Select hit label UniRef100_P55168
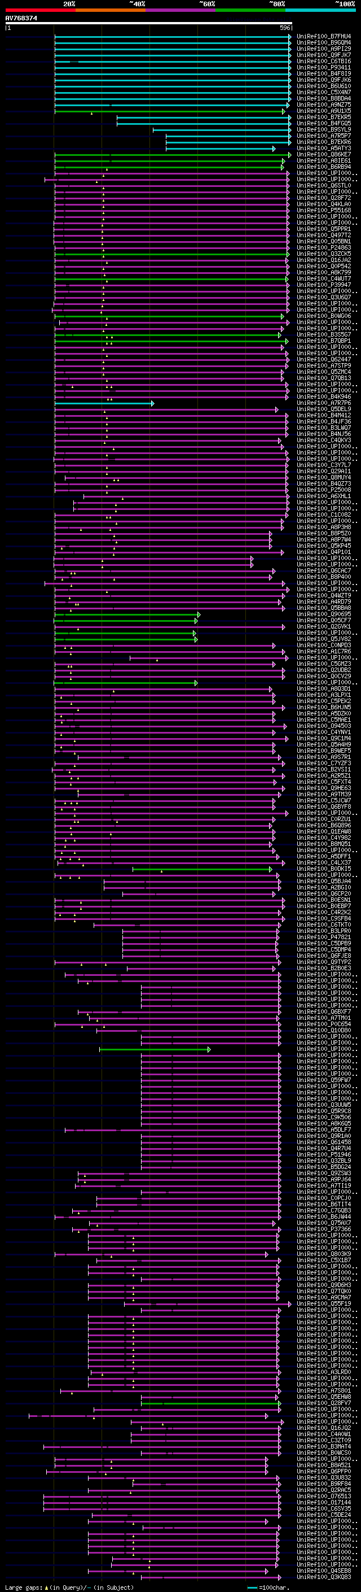361x1592 pixels. pos(324,210)
